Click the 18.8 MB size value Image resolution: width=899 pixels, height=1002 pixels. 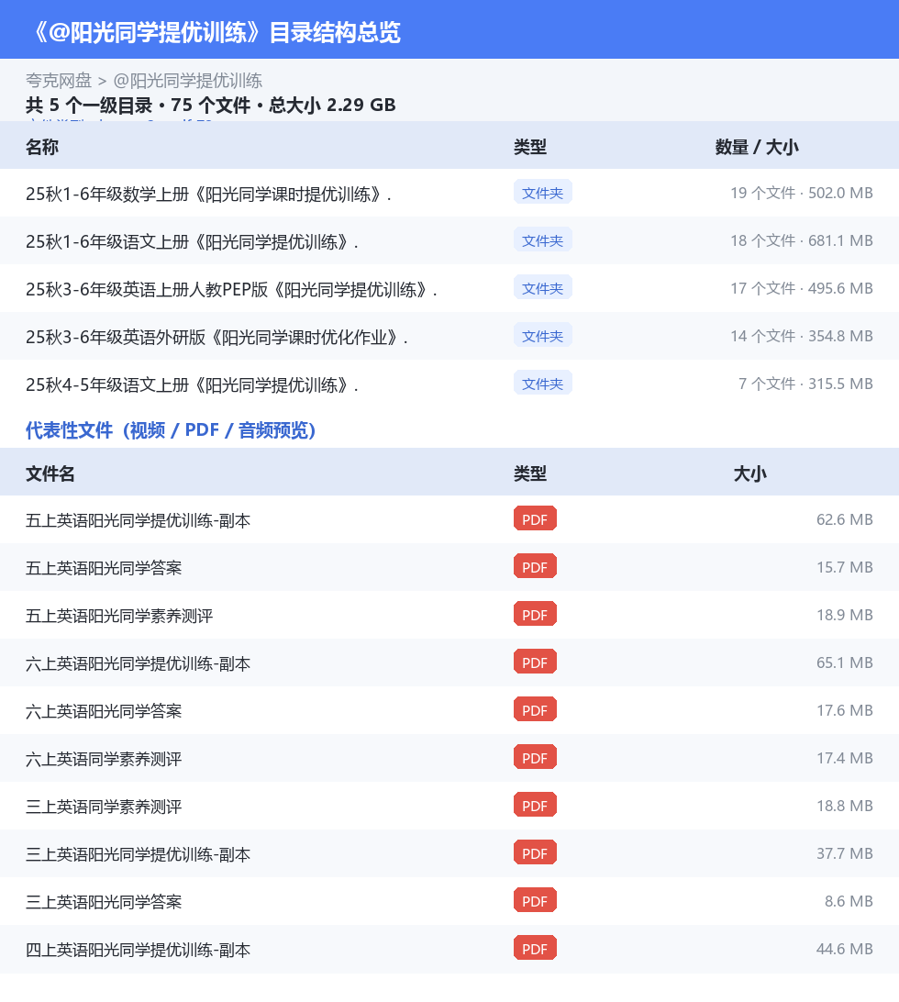click(x=845, y=806)
